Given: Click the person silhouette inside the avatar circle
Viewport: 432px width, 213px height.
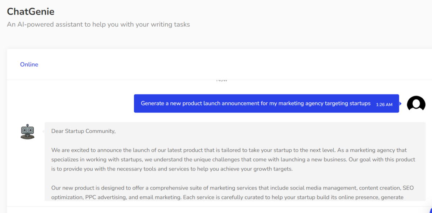Looking at the screenshot, I should (416, 104).
